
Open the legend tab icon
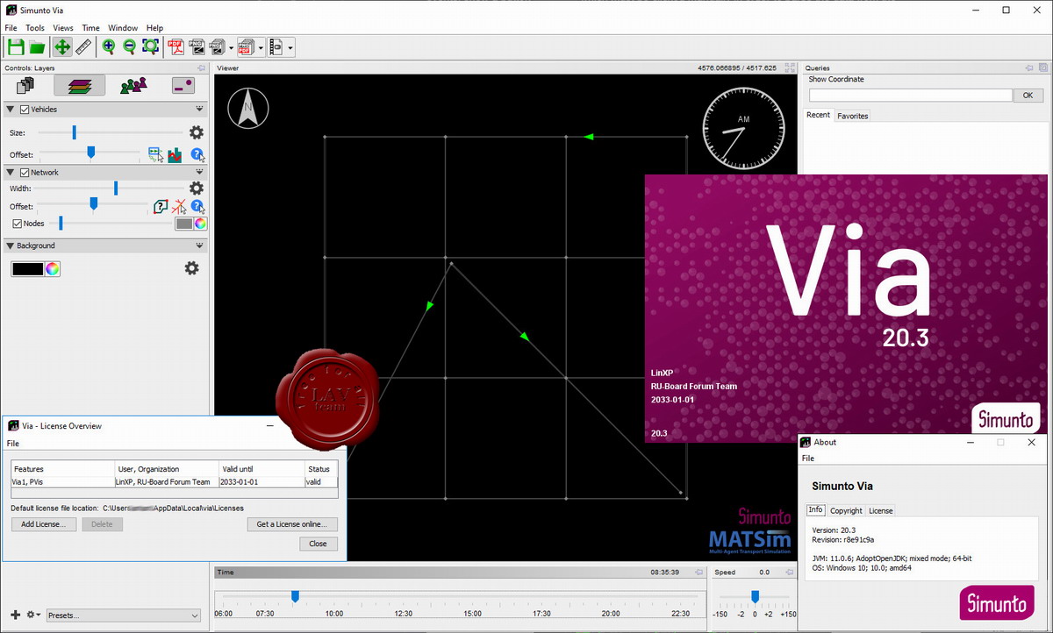pos(183,85)
